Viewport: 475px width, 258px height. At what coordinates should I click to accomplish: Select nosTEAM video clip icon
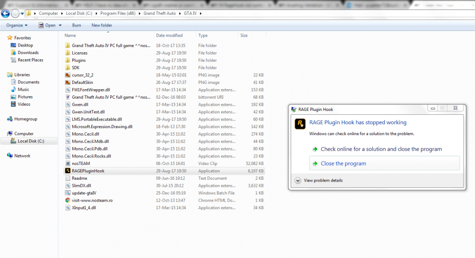tap(67, 163)
